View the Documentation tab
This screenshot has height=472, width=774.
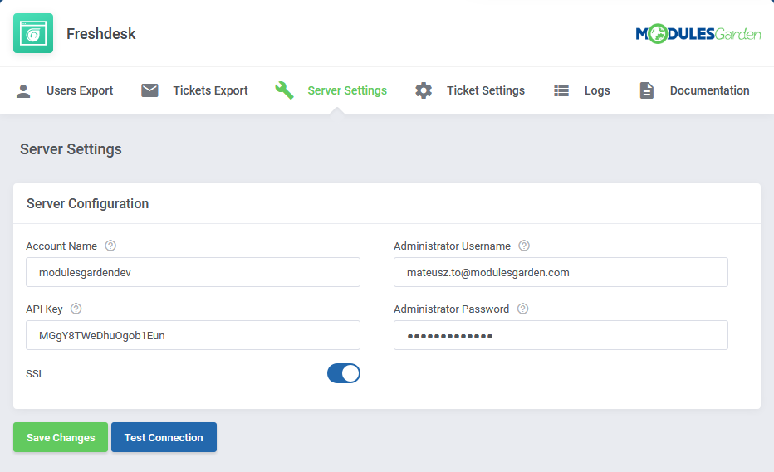694,90
